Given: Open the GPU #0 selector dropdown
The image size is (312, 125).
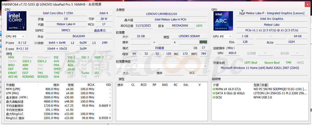Looking at the screenshot, I should (223, 36).
